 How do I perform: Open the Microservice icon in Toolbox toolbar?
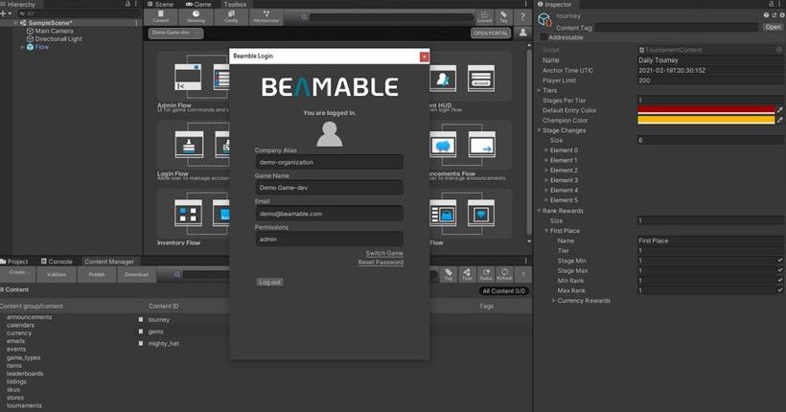click(266, 17)
